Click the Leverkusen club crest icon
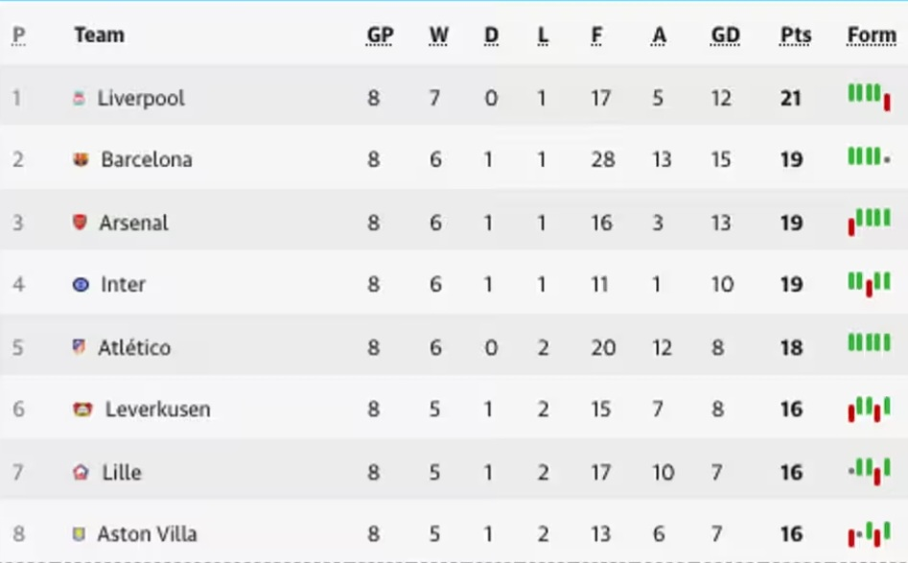 [82, 410]
